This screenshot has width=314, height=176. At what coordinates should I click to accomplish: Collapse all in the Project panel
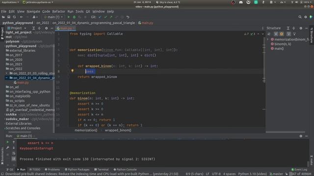coord(39,28)
